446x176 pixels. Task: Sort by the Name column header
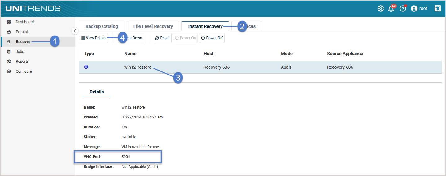(130, 54)
